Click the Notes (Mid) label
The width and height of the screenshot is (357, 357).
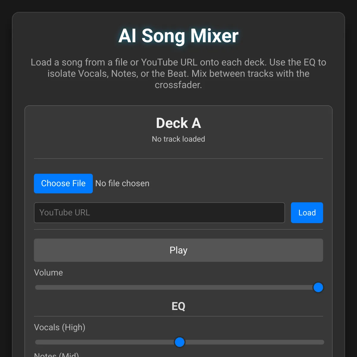click(57, 355)
